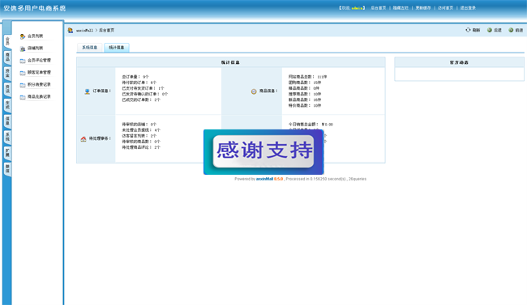Click the 刷新 refresh icon

point(468,30)
